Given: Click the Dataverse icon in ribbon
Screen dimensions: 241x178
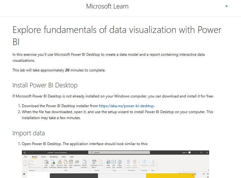Looking at the screenshot, I should point(77,163).
